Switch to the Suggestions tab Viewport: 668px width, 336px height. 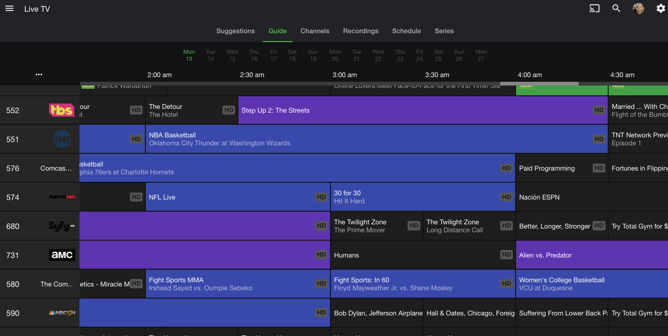click(x=236, y=31)
